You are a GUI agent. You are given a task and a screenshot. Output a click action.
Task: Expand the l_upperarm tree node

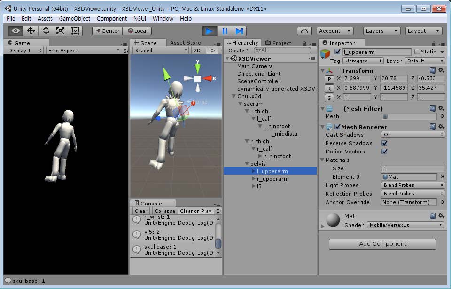pyautogui.click(x=253, y=171)
